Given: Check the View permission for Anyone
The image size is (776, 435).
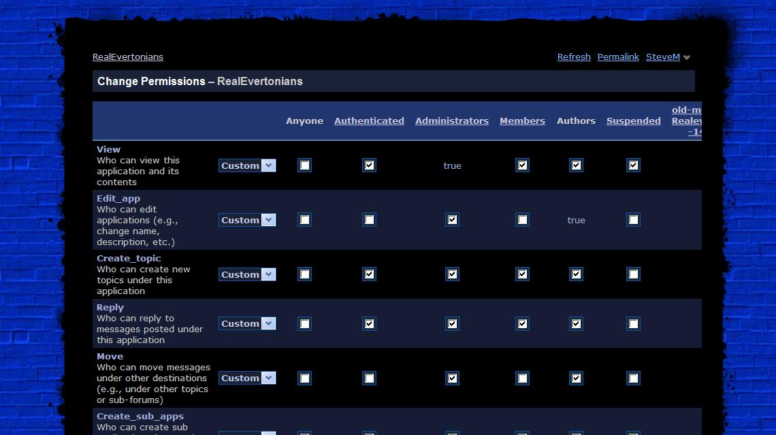Looking at the screenshot, I should coord(304,165).
